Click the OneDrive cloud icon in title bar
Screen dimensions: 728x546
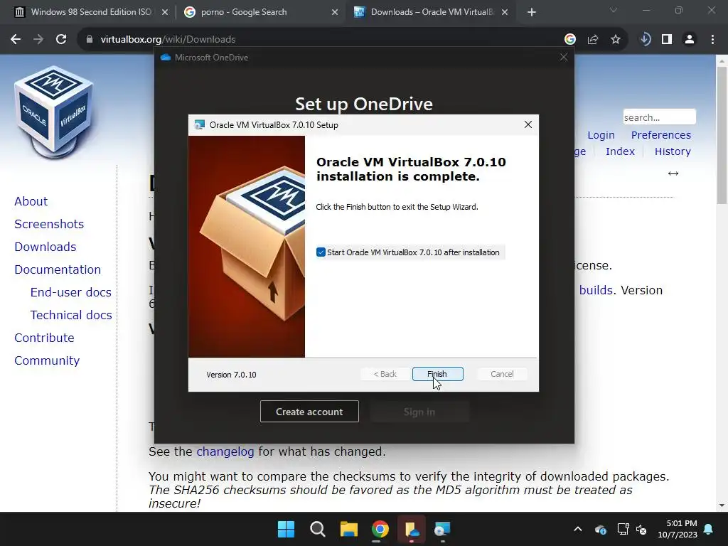click(x=165, y=57)
